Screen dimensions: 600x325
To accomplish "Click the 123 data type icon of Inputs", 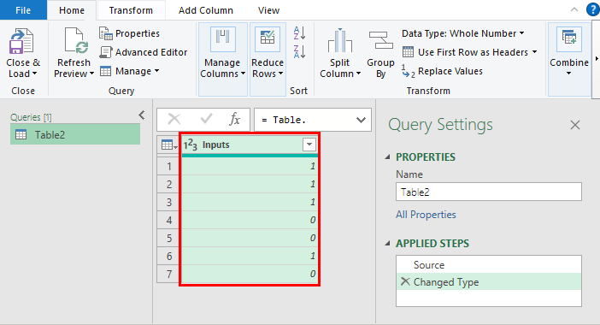I will 191,145.
